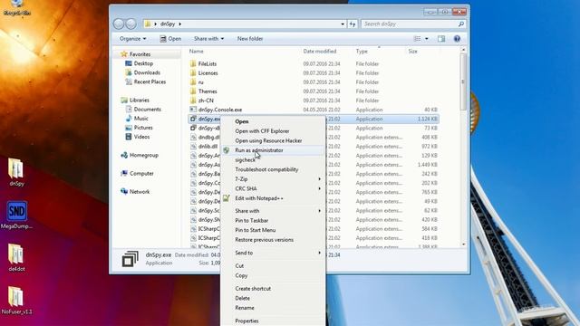The image size is (580, 326).
Task: Select the dnlib.dll file icon
Action: [193, 146]
